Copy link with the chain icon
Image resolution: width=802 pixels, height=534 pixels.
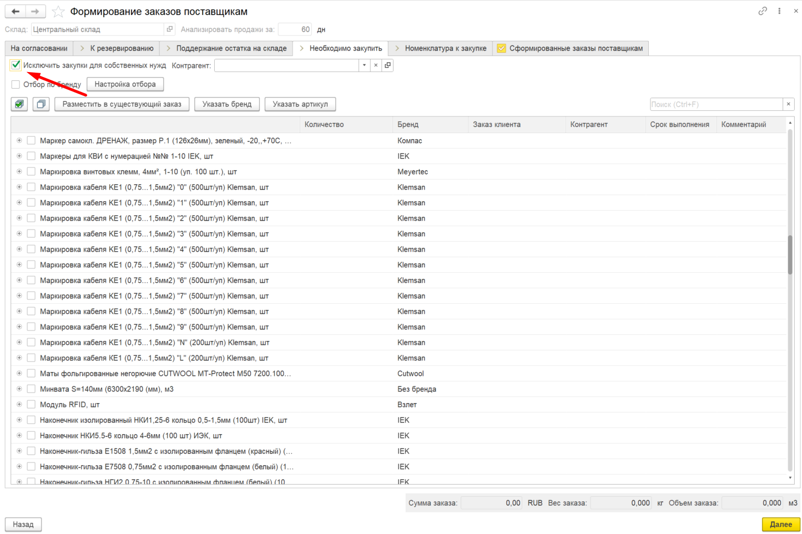tap(763, 11)
